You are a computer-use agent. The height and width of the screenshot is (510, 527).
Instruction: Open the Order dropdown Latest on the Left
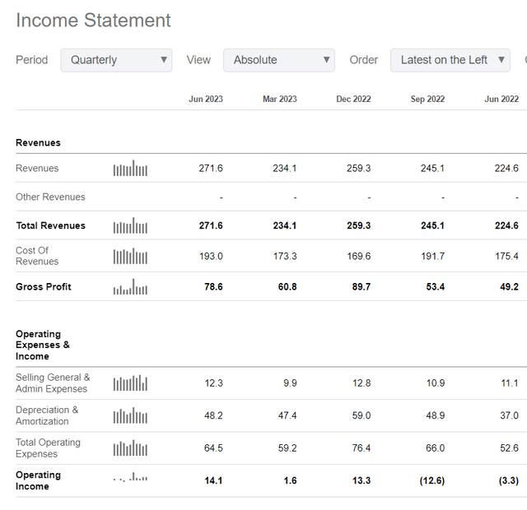point(450,60)
